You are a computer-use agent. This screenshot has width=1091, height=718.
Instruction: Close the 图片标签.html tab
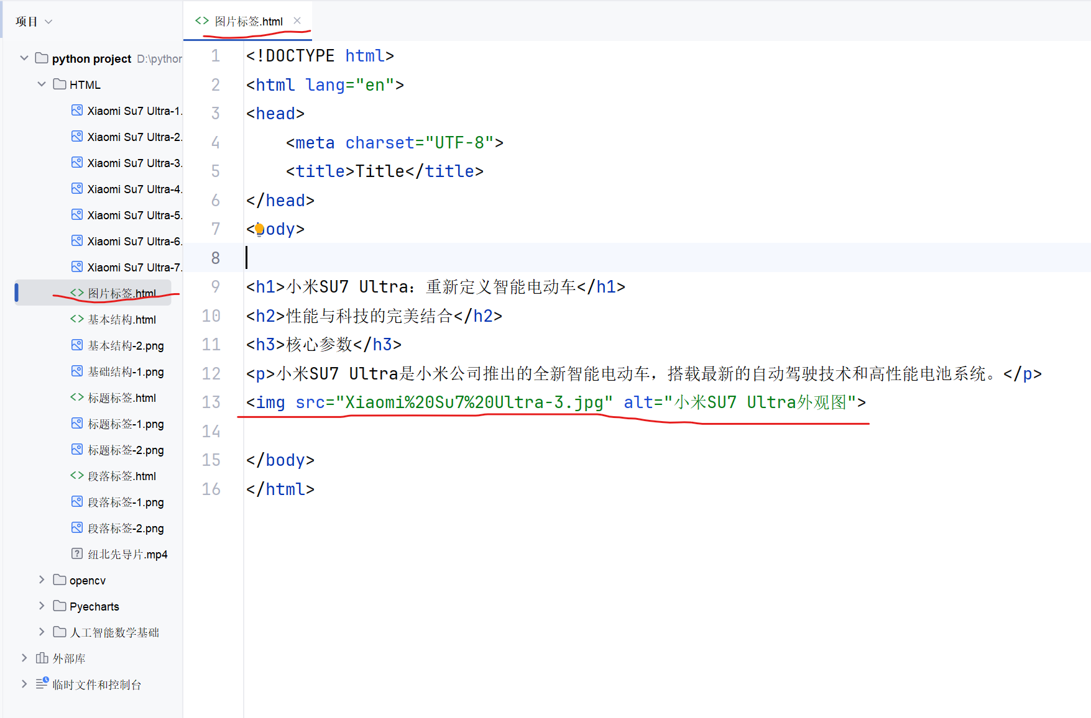tap(297, 20)
